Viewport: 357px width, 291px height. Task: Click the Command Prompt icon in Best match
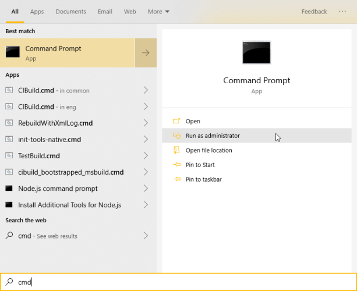coord(13,53)
